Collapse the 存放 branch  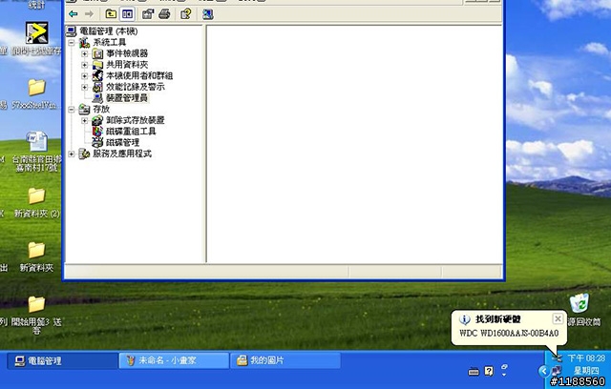72,110
